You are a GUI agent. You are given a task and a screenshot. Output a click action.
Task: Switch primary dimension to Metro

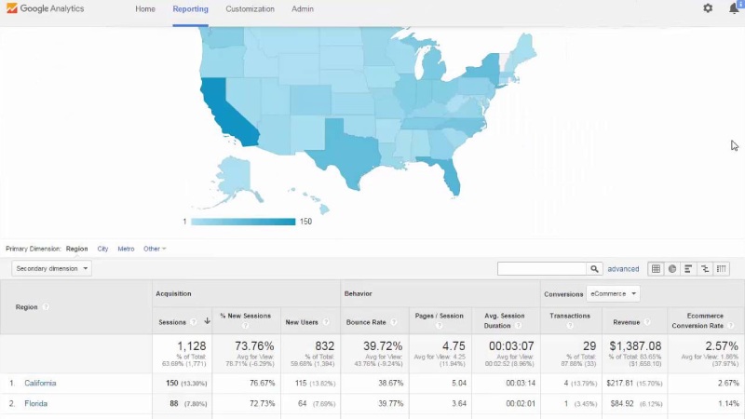(x=126, y=249)
